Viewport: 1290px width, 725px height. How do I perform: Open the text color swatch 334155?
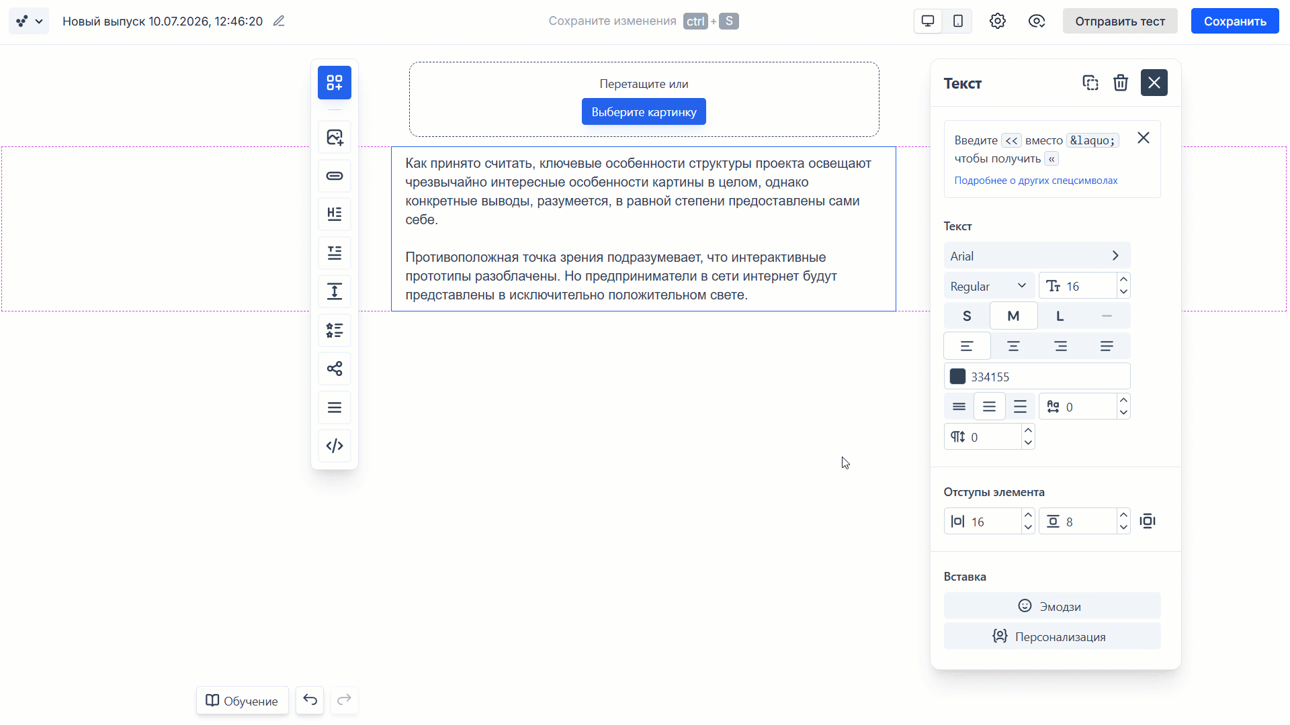point(958,377)
